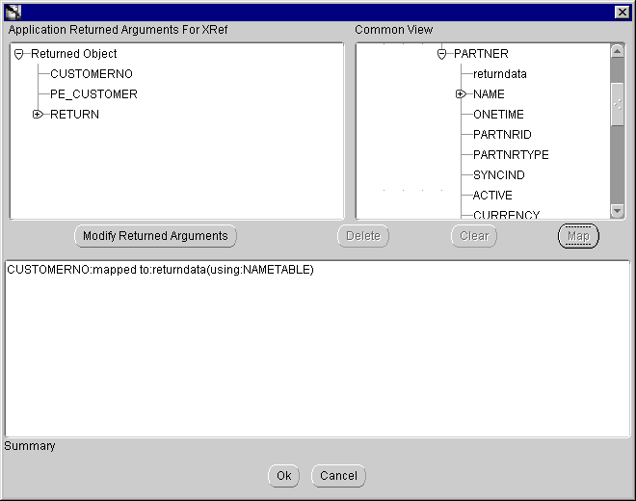Expand the RETURN tree node
The height and width of the screenshot is (501, 636).
(x=38, y=115)
